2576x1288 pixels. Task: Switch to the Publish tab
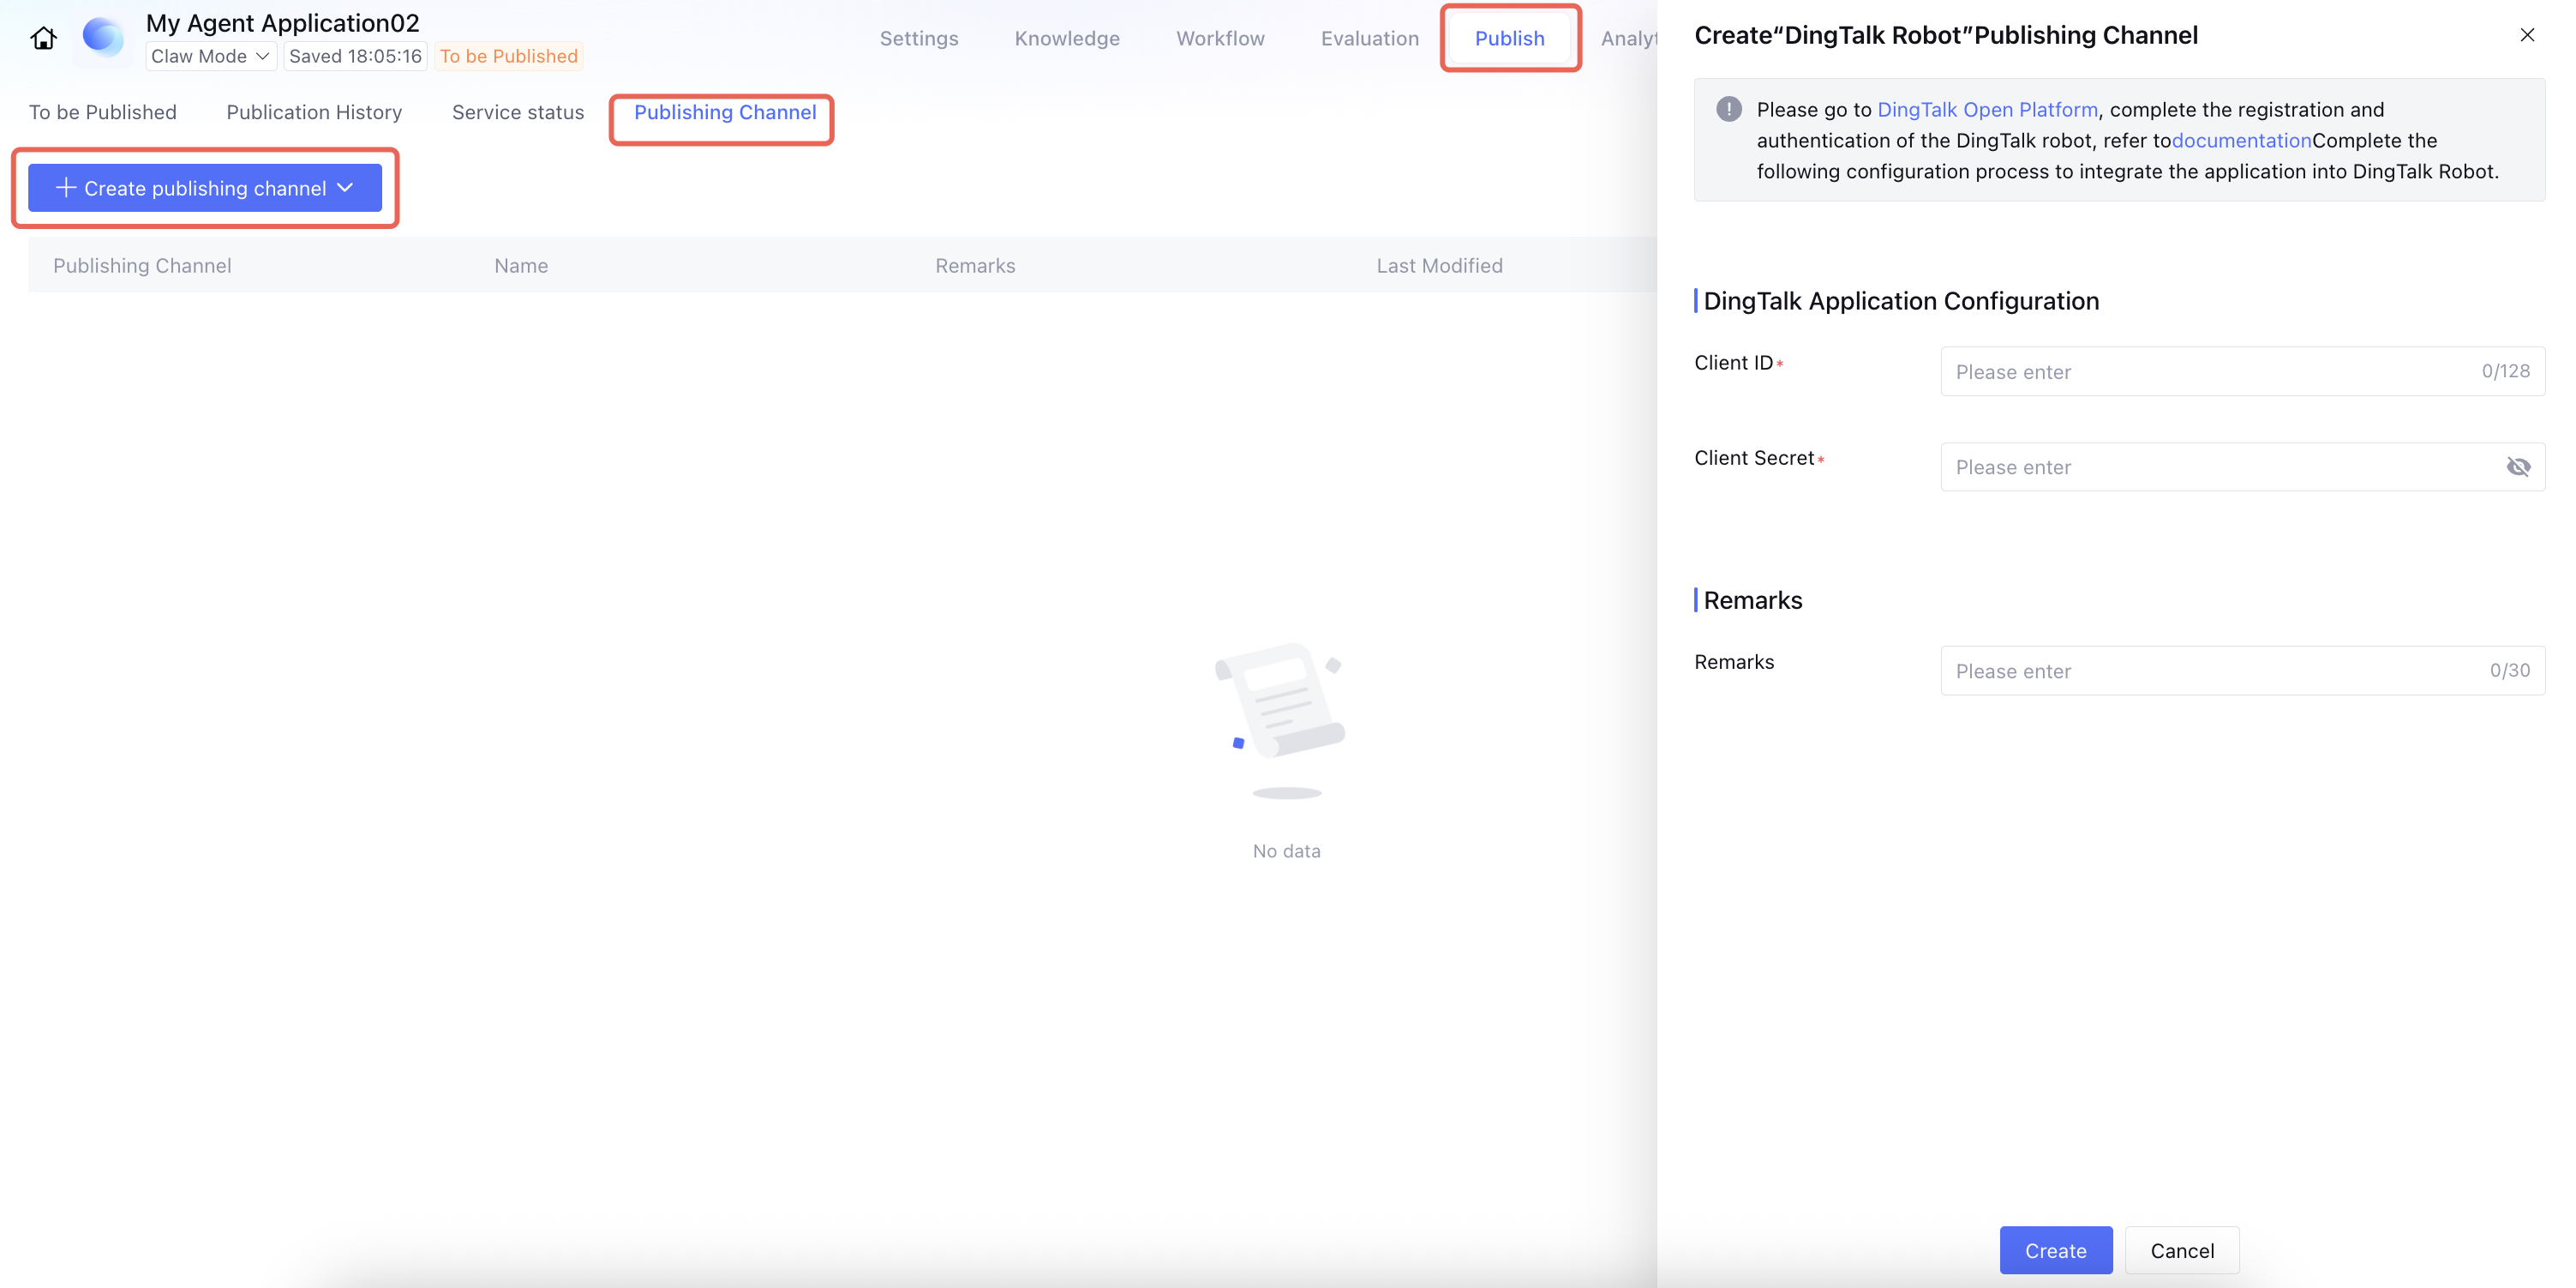coord(1509,38)
